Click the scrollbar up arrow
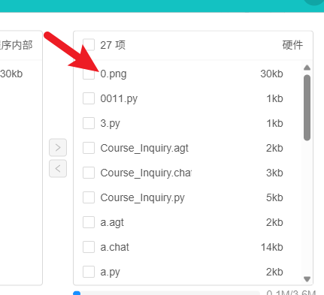 [x=307, y=68]
